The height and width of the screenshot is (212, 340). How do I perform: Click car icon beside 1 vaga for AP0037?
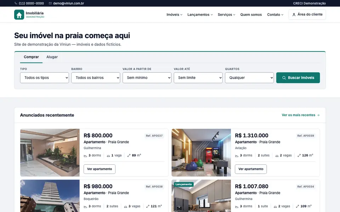point(108,155)
